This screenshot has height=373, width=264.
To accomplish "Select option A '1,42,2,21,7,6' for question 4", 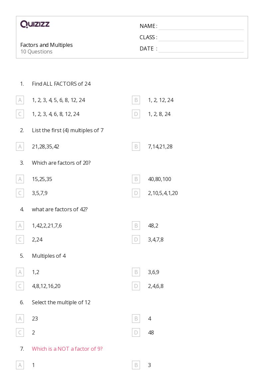I will (x=20, y=226).
